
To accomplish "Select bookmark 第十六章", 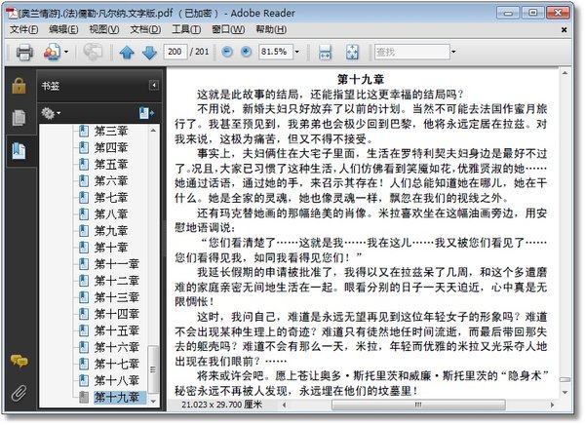I will click(x=117, y=347).
